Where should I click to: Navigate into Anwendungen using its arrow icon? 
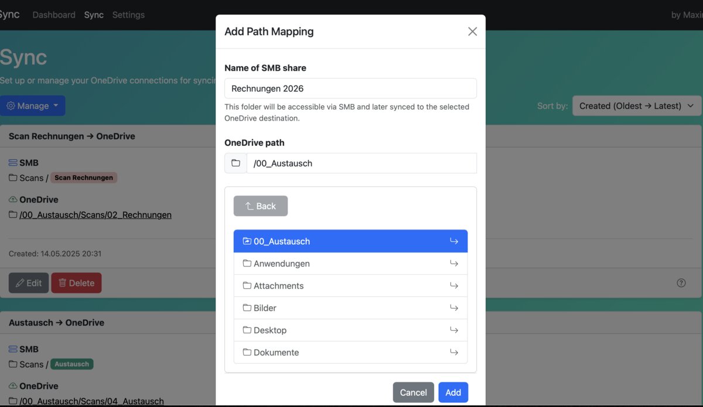point(454,264)
